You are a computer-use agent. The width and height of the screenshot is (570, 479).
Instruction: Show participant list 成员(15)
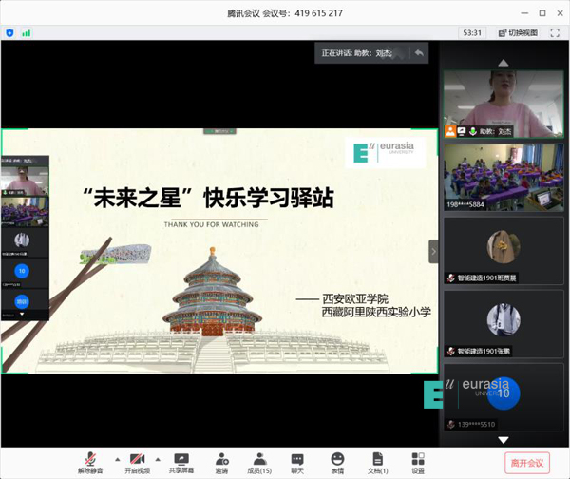tap(259, 462)
